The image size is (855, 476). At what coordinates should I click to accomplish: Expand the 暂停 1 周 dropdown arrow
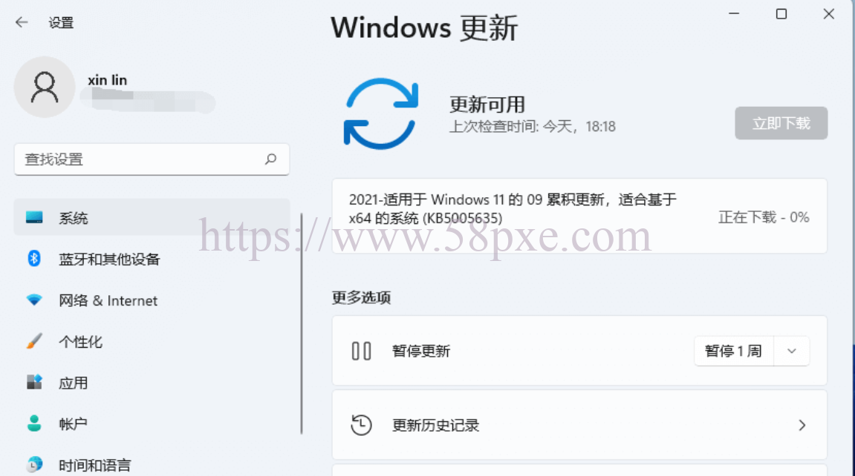click(x=792, y=351)
